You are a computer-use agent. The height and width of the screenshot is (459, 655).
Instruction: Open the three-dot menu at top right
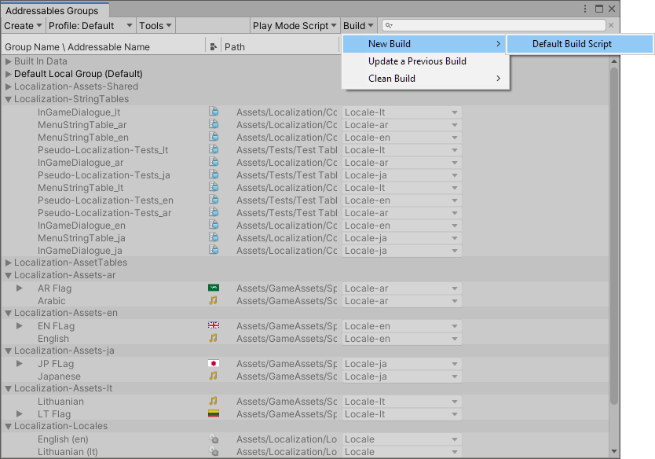584,8
